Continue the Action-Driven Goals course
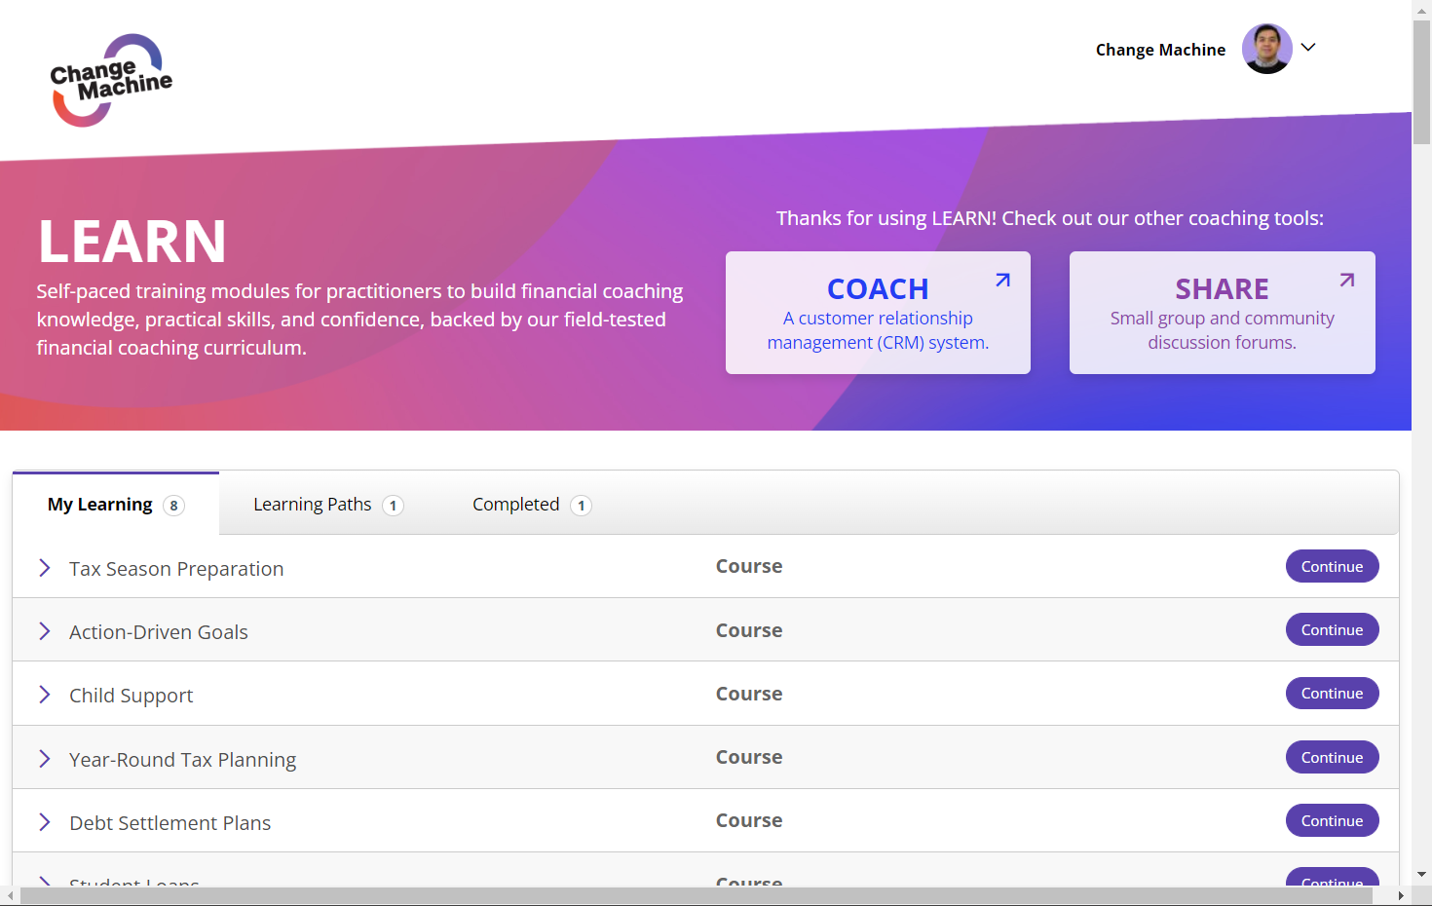1432x906 pixels. (x=1332, y=630)
